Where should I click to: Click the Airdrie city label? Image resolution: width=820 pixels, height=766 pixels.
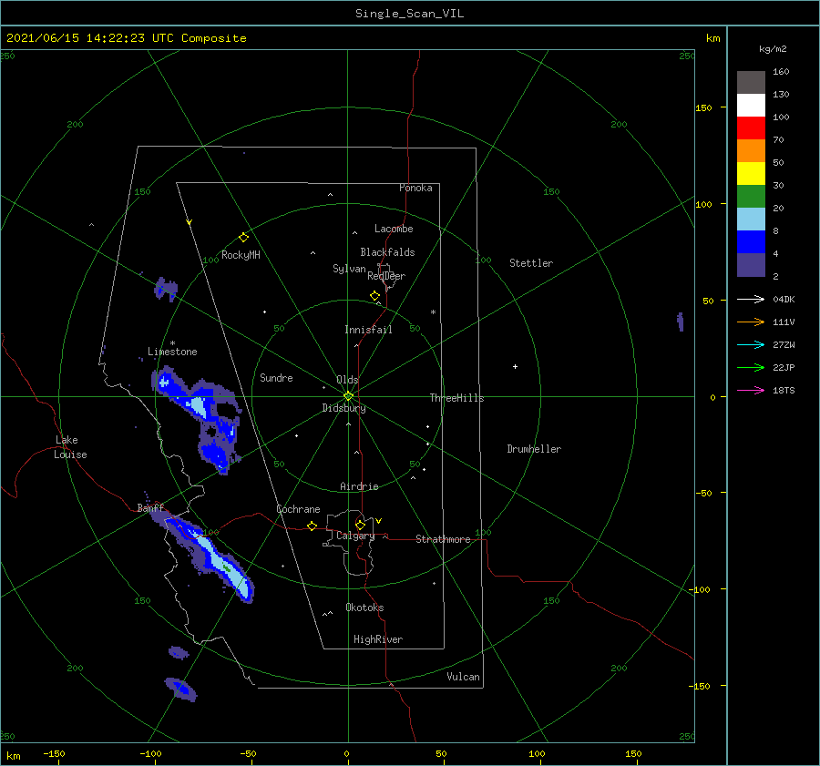click(359, 486)
